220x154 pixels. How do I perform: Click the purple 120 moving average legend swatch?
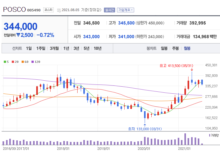(x=32, y=62)
